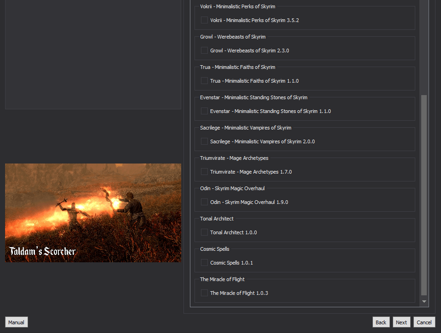The image size is (441, 333).
Task: Go back with the Back button
Action: pos(381,322)
